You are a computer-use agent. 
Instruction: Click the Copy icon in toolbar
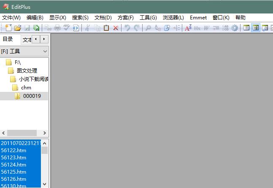tap(97, 28)
